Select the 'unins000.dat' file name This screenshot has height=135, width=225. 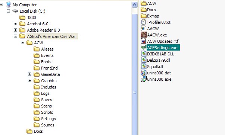159,73
